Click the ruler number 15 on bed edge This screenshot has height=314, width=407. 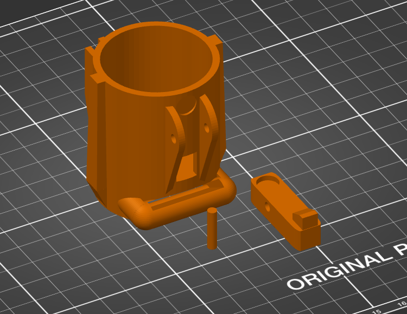(377, 312)
